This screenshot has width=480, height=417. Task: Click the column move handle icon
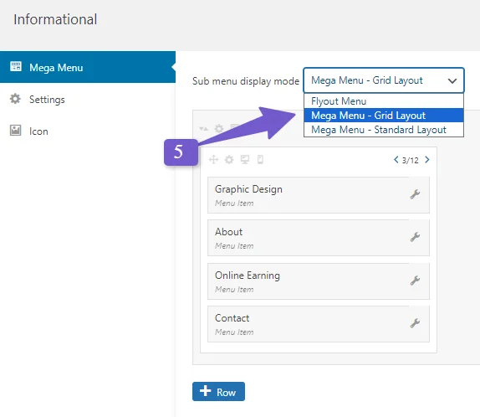tap(213, 159)
